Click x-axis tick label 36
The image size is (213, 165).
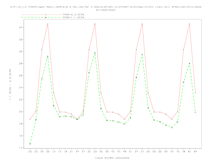click(101, 152)
